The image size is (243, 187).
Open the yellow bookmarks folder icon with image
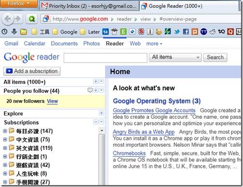(24, 32)
